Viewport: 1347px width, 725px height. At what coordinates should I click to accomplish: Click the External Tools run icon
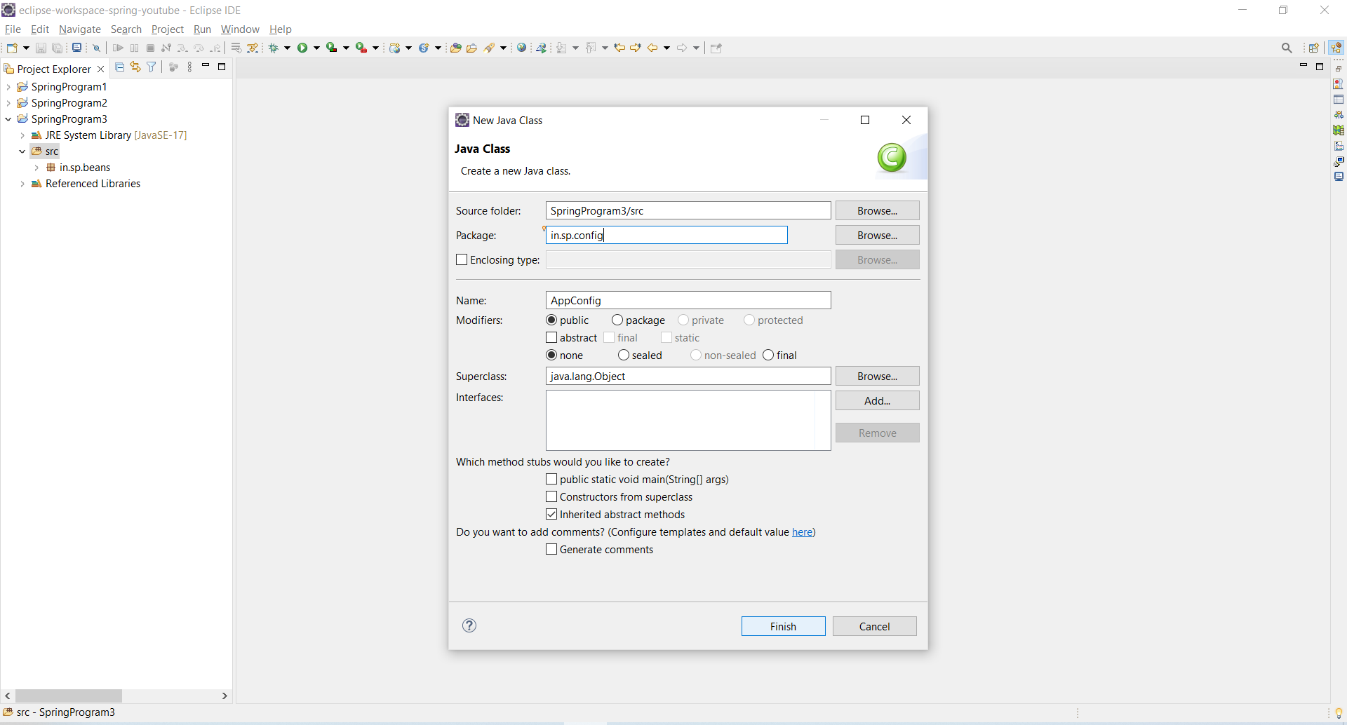[361, 48]
